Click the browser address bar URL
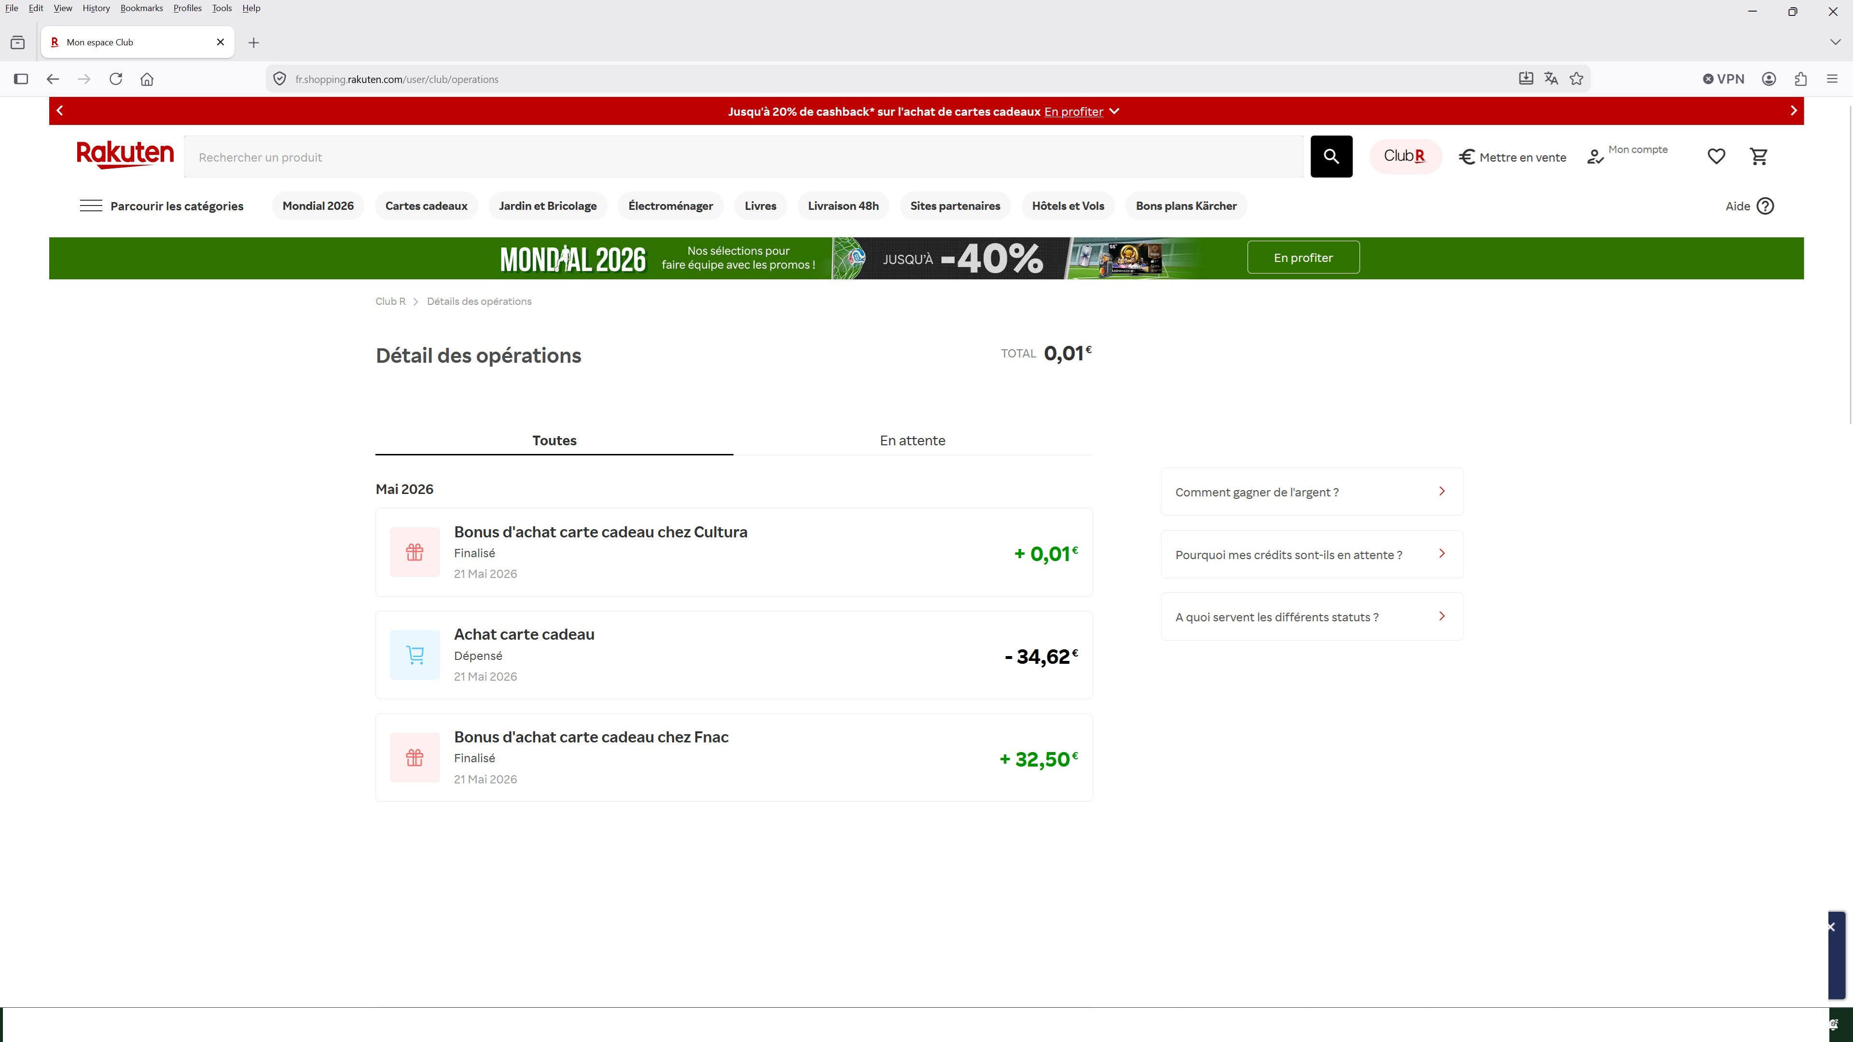 pyautogui.click(x=396, y=79)
